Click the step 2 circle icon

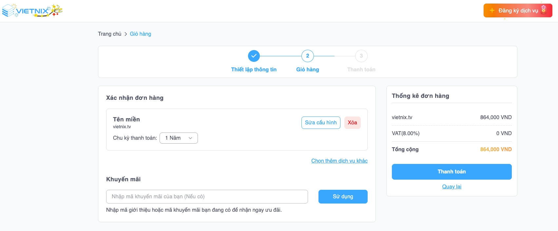[308, 56]
